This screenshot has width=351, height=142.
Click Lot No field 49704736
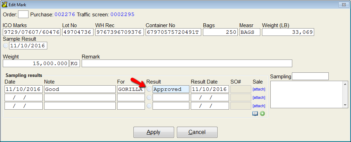tap(78, 32)
